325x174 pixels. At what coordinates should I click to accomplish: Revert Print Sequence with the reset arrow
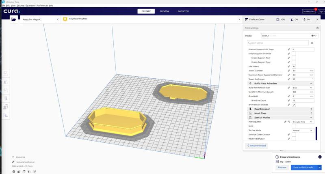coord(289,122)
